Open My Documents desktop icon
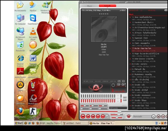Image resolution: width=168 pixels, height=131 pixels. coord(20,6)
